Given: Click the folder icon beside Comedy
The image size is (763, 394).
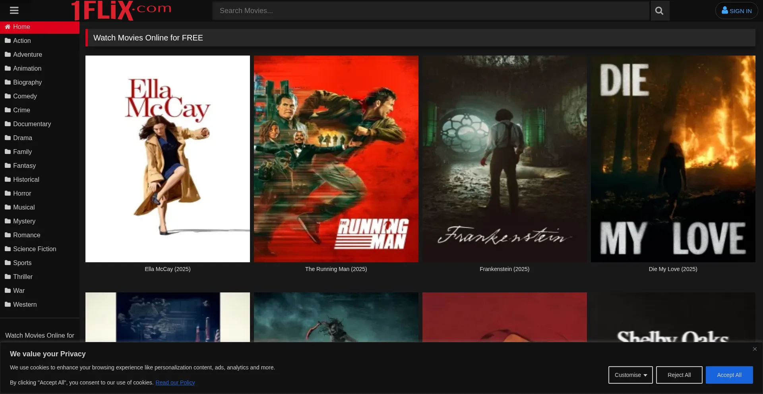Looking at the screenshot, I should (x=8, y=96).
